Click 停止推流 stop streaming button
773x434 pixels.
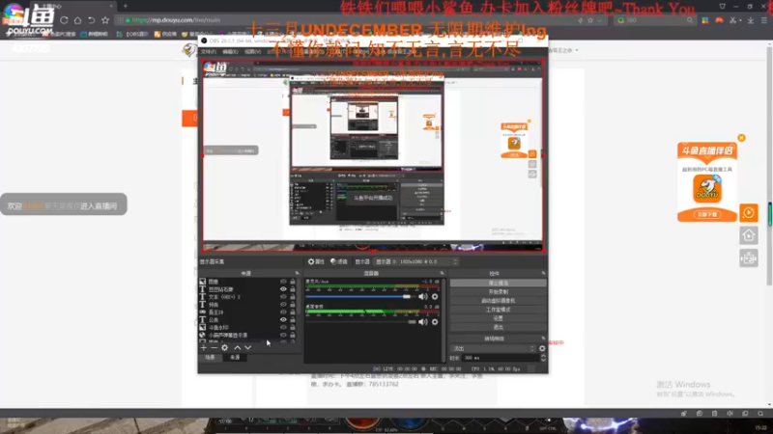point(498,283)
